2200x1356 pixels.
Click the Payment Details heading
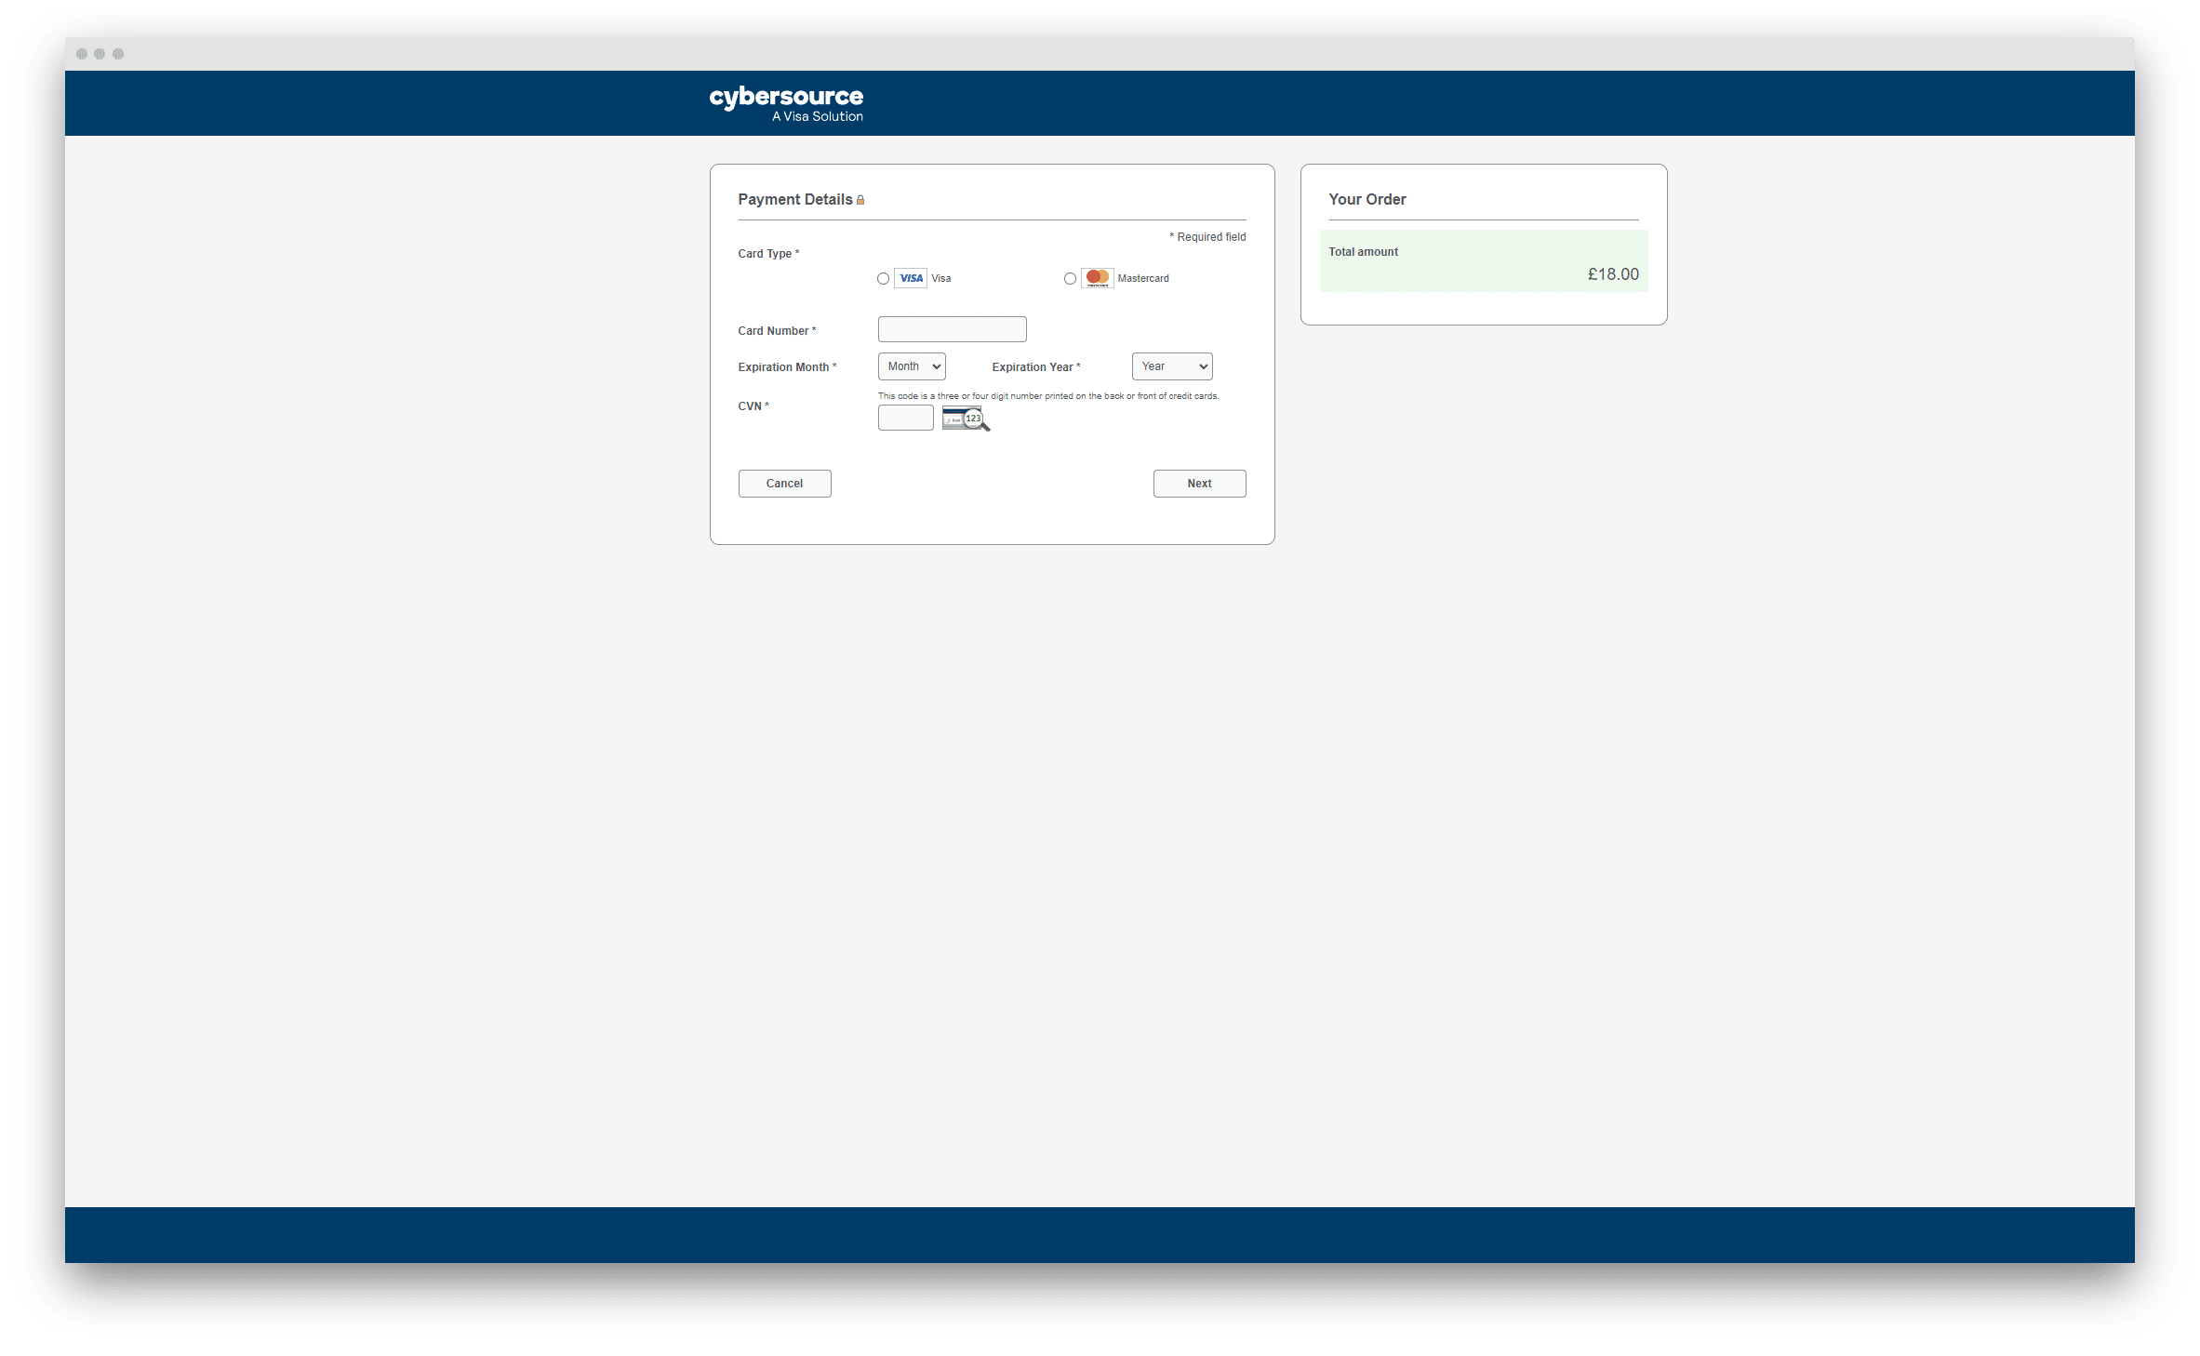[x=794, y=199]
